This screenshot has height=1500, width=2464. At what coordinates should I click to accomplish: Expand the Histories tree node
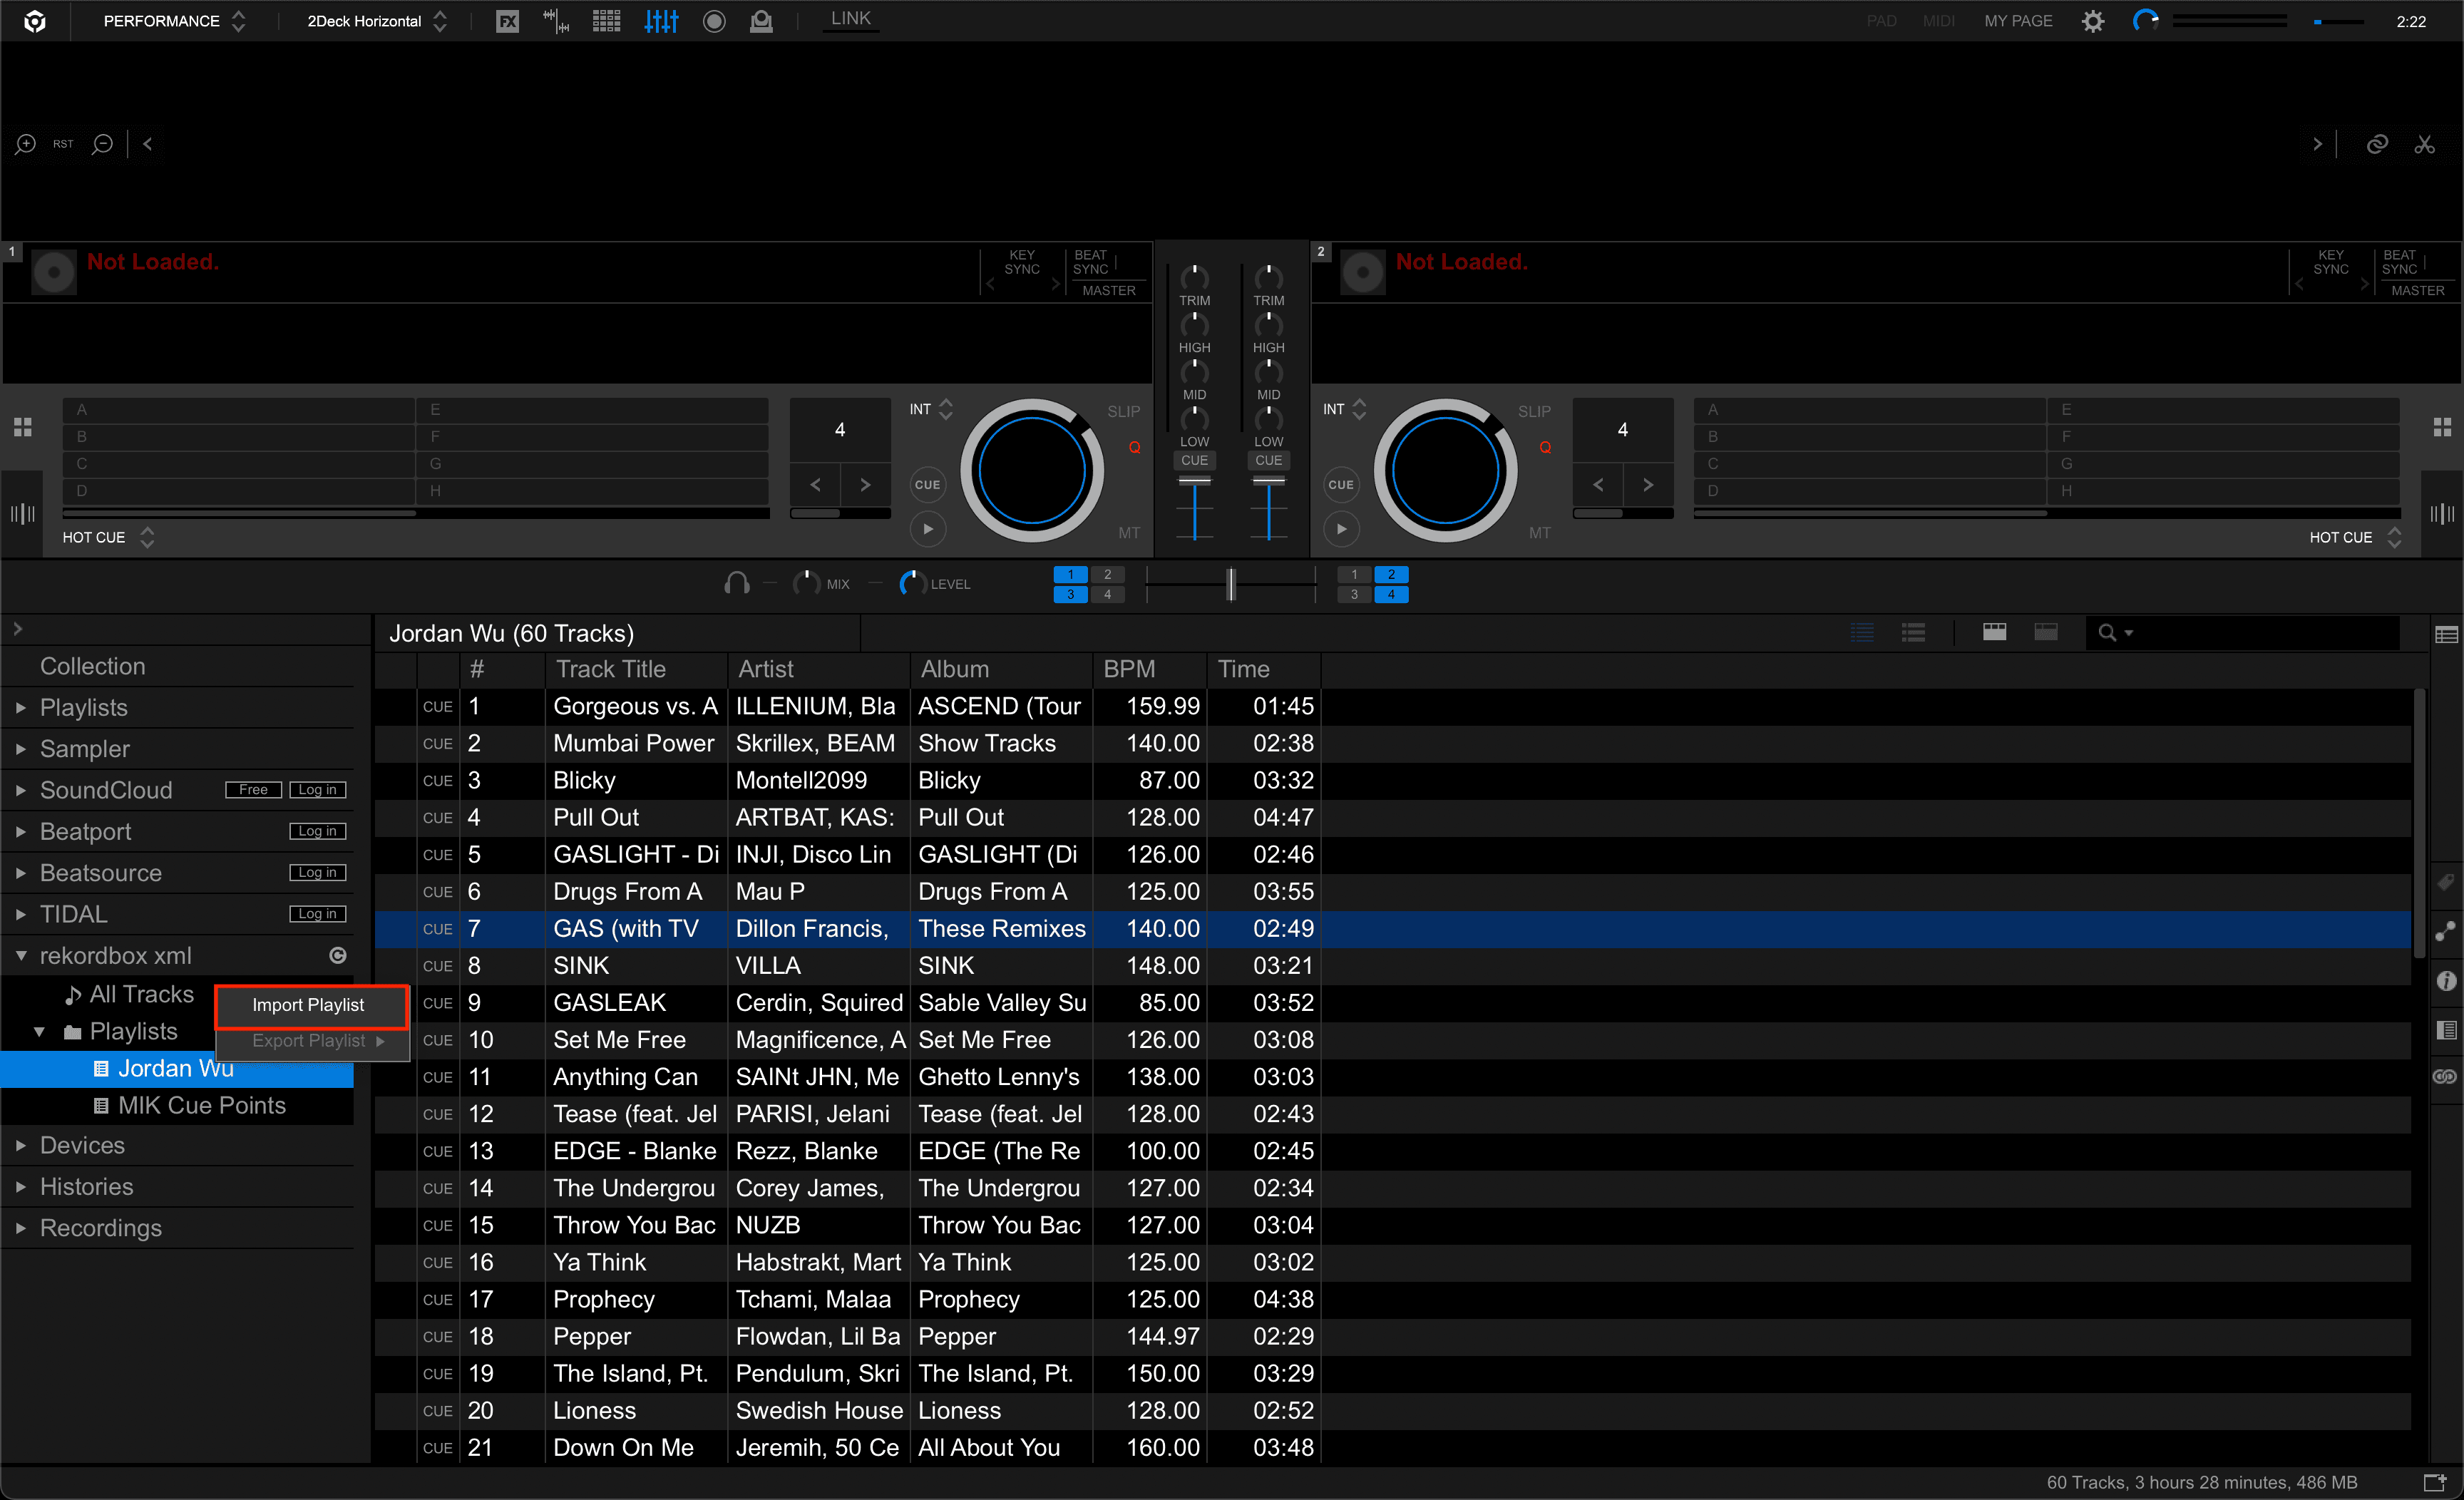click(21, 1186)
